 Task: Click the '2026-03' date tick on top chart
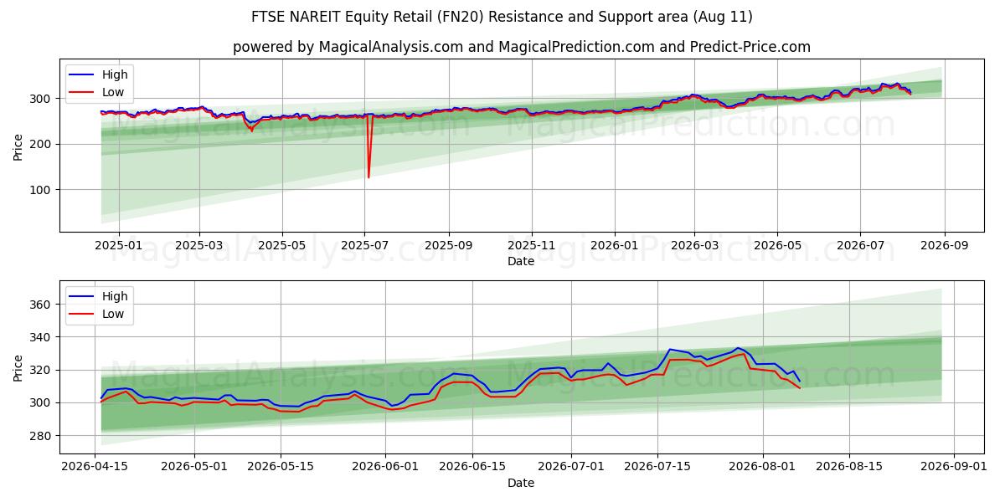694,246
